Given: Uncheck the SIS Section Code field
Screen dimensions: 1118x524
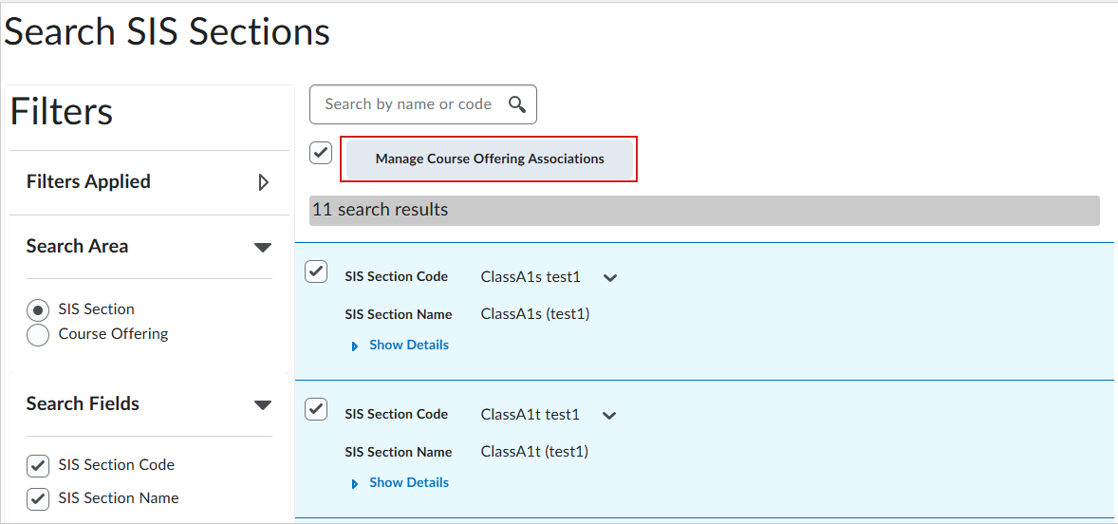Looking at the screenshot, I should click(x=38, y=465).
